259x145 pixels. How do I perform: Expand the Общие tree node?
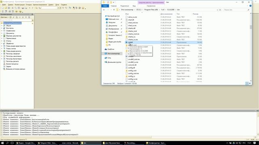pyautogui.click(x=2, y=26)
